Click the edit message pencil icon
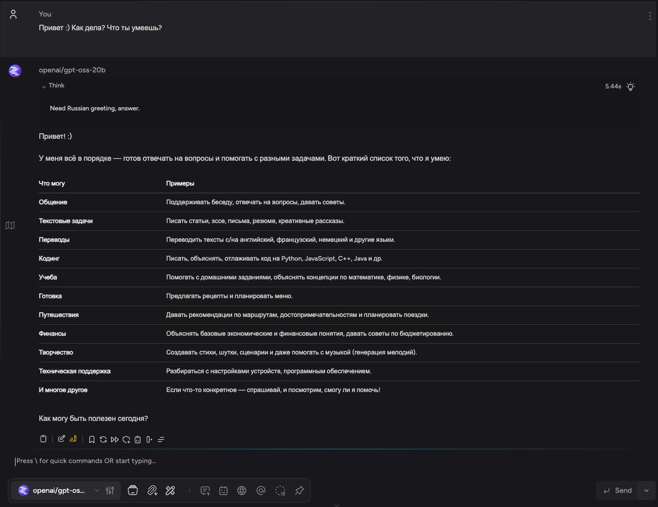Screen dimensions: 658x507 [x=61, y=439]
